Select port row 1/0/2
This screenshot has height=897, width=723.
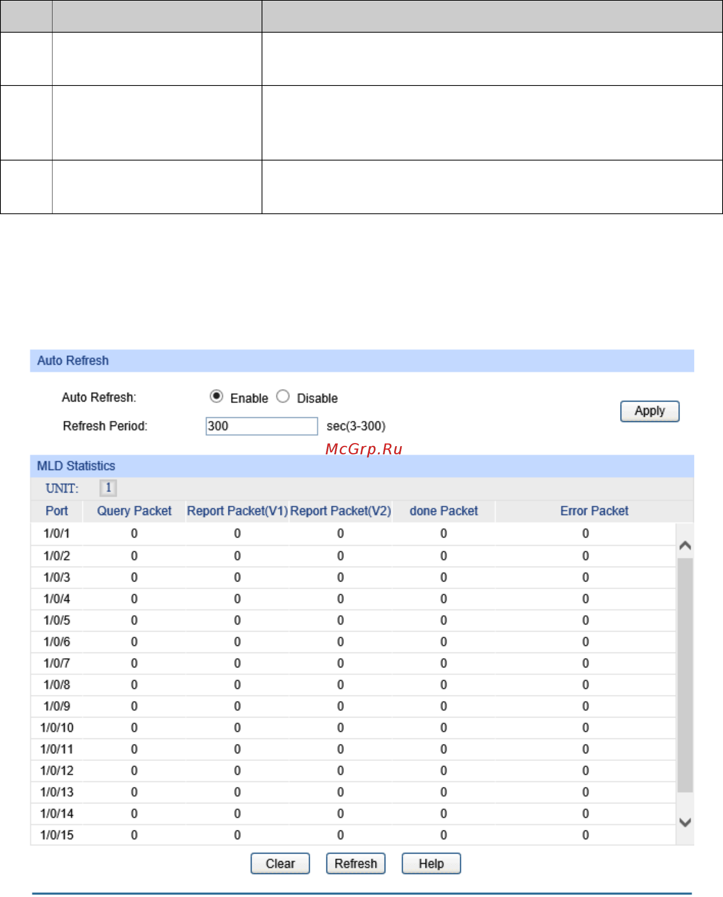pos(353,556)
